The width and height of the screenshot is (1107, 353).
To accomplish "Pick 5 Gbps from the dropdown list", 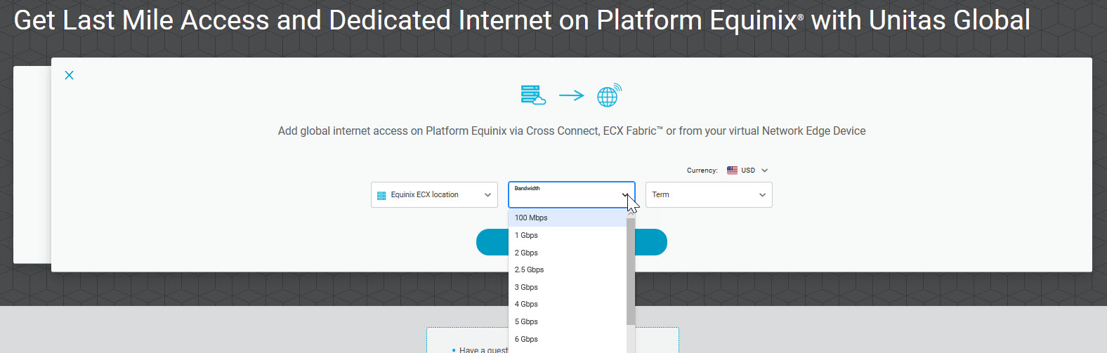I will [568, 322].
